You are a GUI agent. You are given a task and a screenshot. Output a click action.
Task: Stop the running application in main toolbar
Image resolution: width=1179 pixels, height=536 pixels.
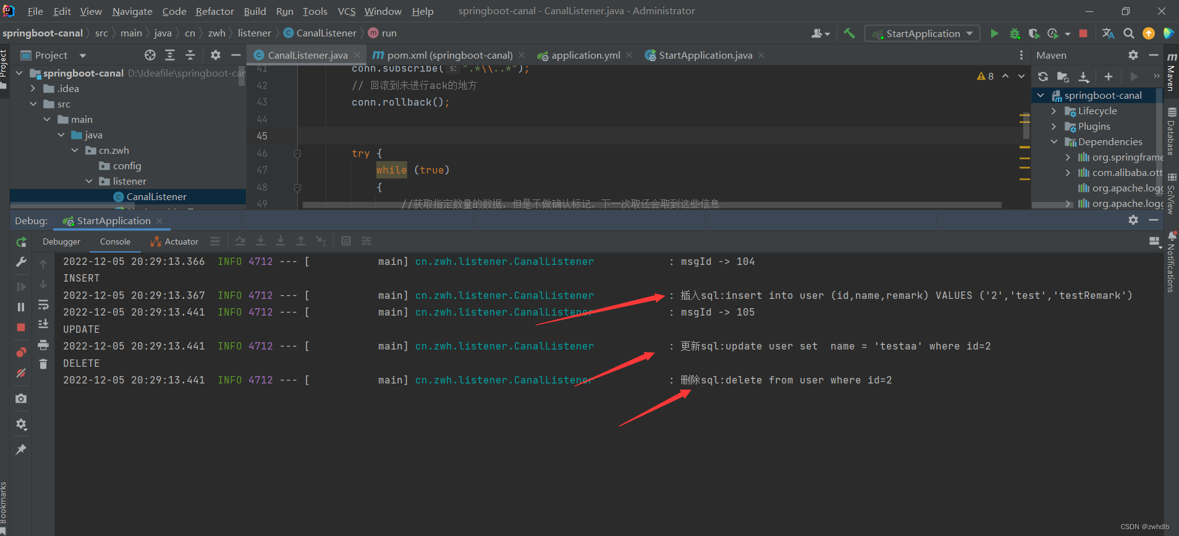[1083, 33]
